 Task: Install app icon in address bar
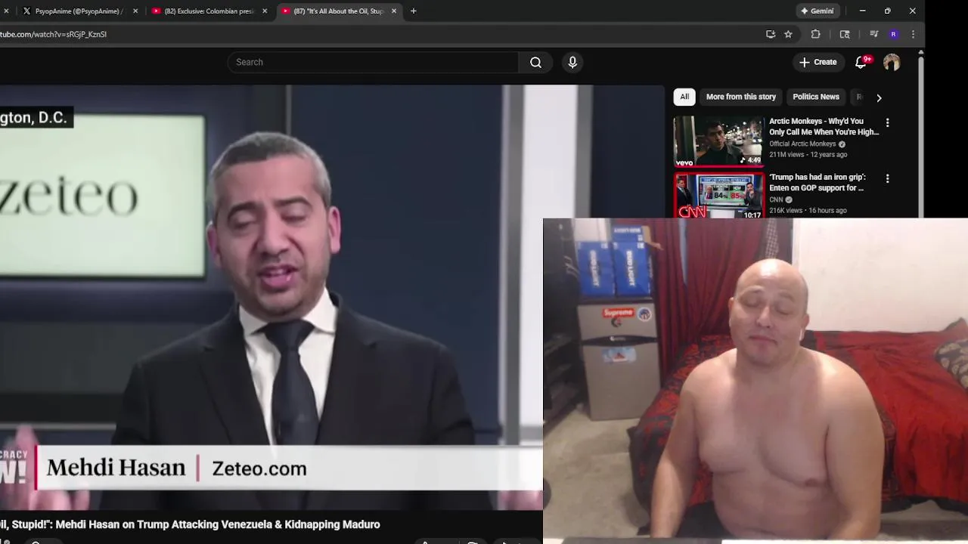[x=771, y=34]
